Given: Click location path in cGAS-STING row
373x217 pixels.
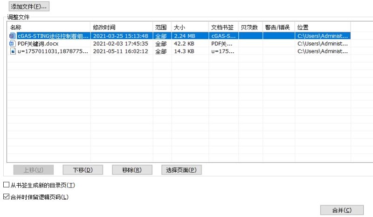Looking at the screenshot, I should 323,36.
